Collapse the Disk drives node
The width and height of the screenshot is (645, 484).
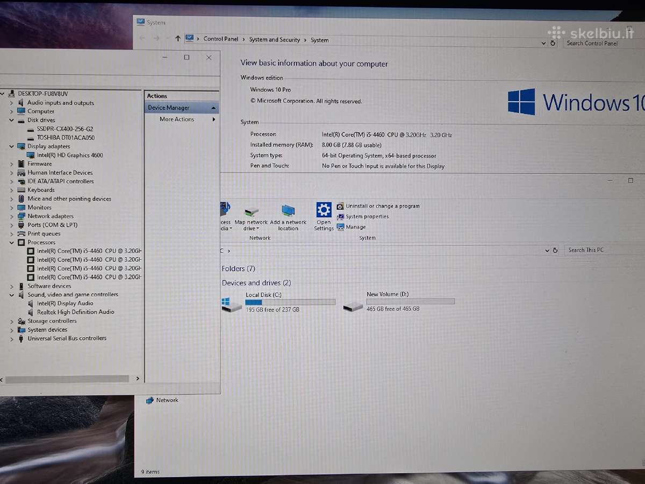click(11, 120)
